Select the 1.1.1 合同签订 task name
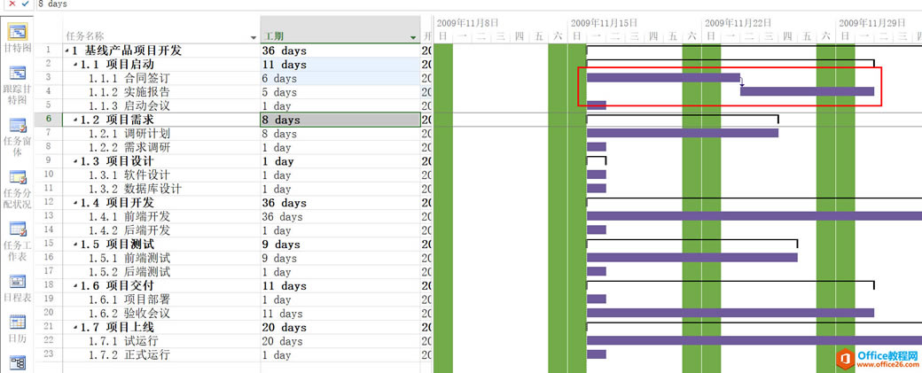Viewport: 922px width, 373px height. pyautogui.click(x=129, y=78)
